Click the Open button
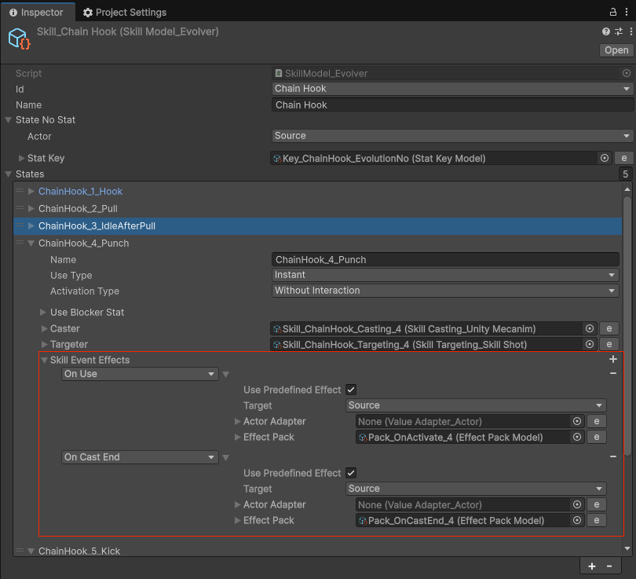Image resolution: width=636 pixels, height=579 pixels. point(616,50)
